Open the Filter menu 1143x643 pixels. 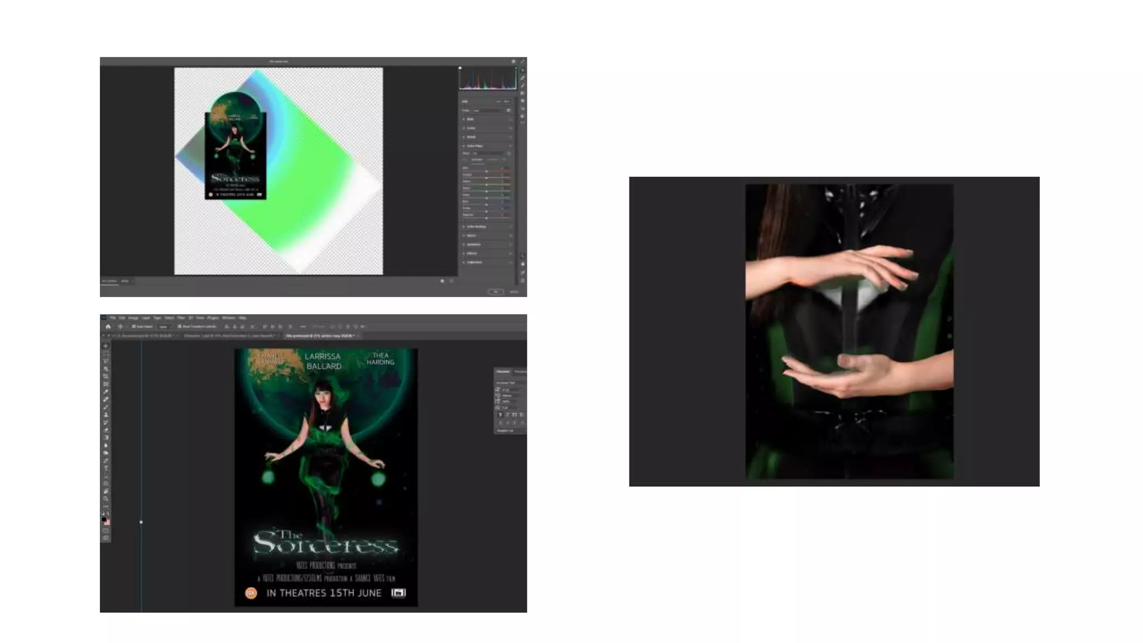(181, 318)
